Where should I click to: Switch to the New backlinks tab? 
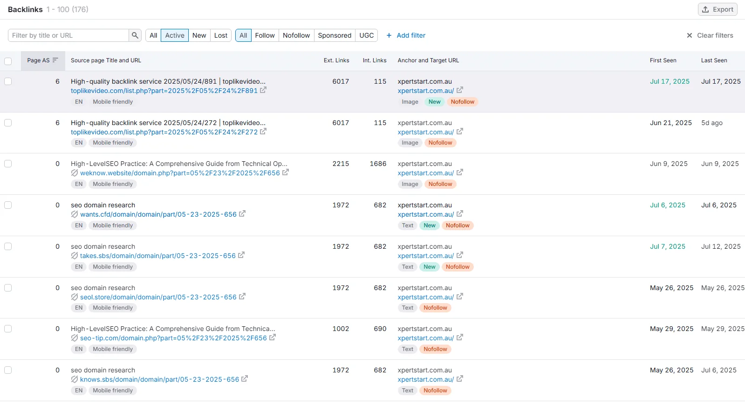click(199, 35)
